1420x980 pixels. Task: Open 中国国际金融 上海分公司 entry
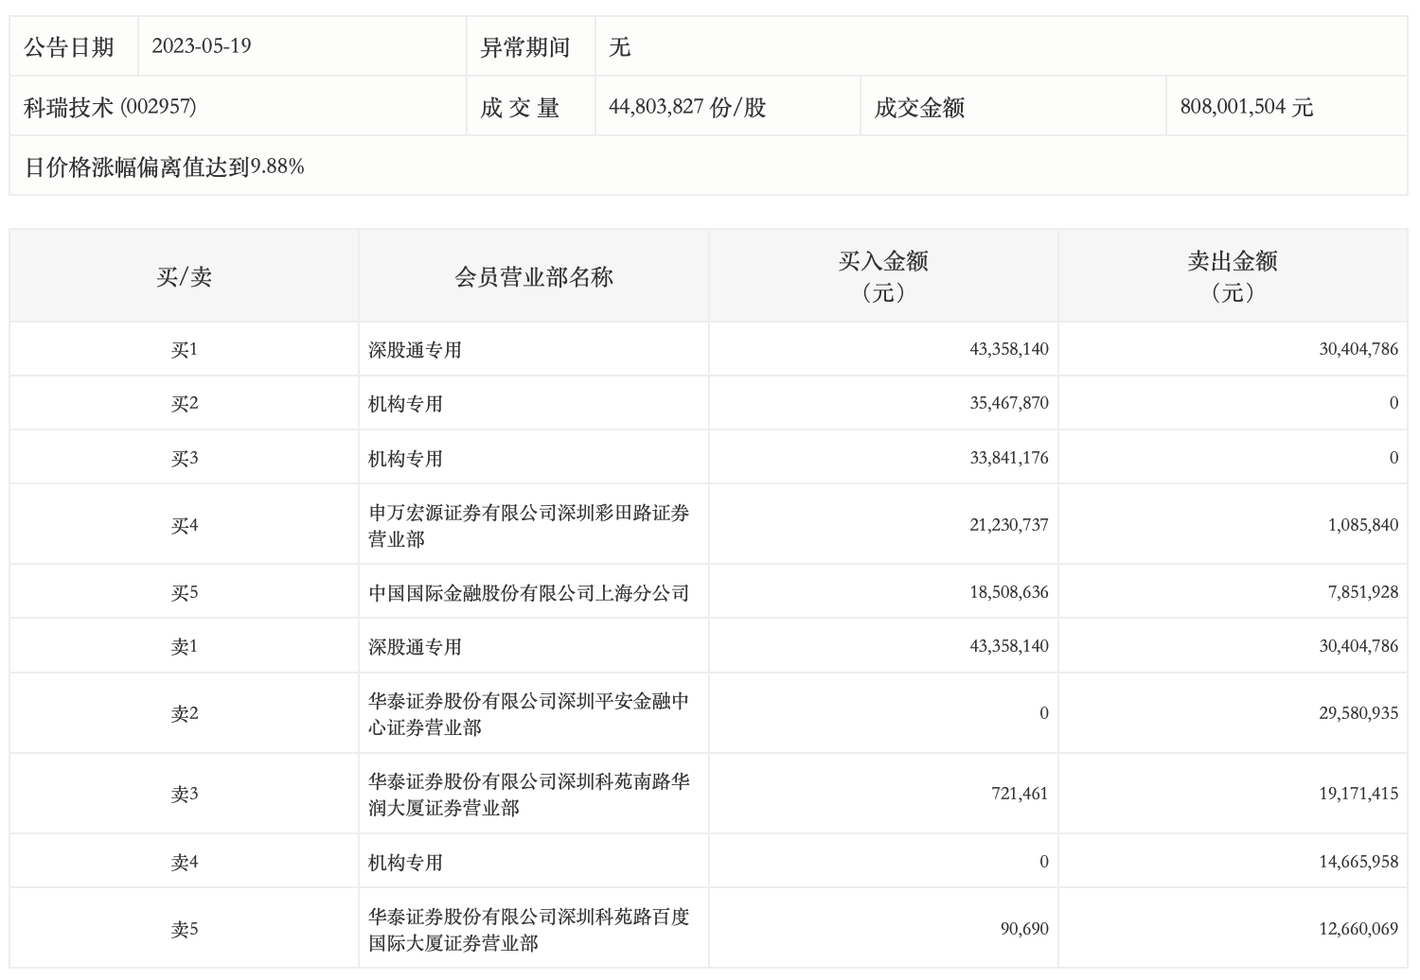click(x=528, y=593)
